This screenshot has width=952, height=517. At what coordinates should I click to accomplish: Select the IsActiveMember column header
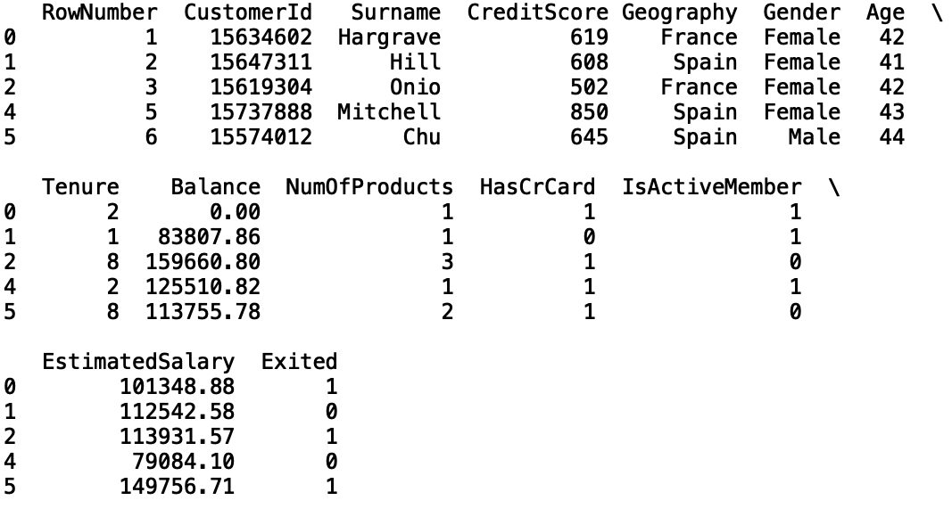pyautogui.click(x=712, y=187)
